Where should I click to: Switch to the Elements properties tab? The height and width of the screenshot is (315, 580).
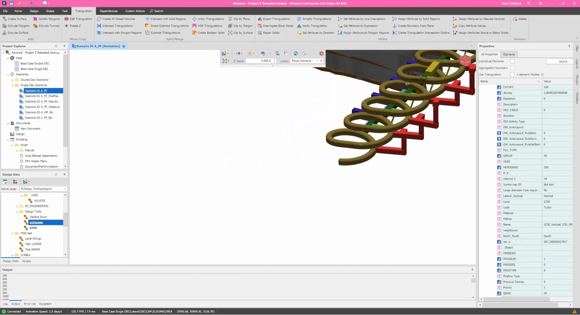click(509, 54)
